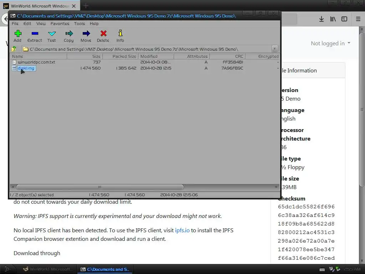Go up one folder level icon
This screenshot has width=365, height=274.
pyautogui.click(x=14, y=49)
